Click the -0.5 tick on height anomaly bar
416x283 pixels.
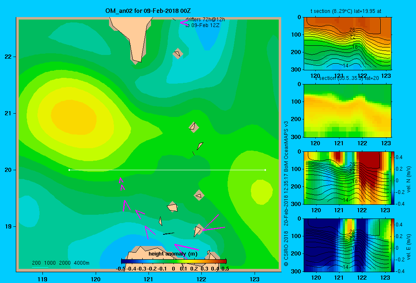pyautogui.click(x=121, y=269)
